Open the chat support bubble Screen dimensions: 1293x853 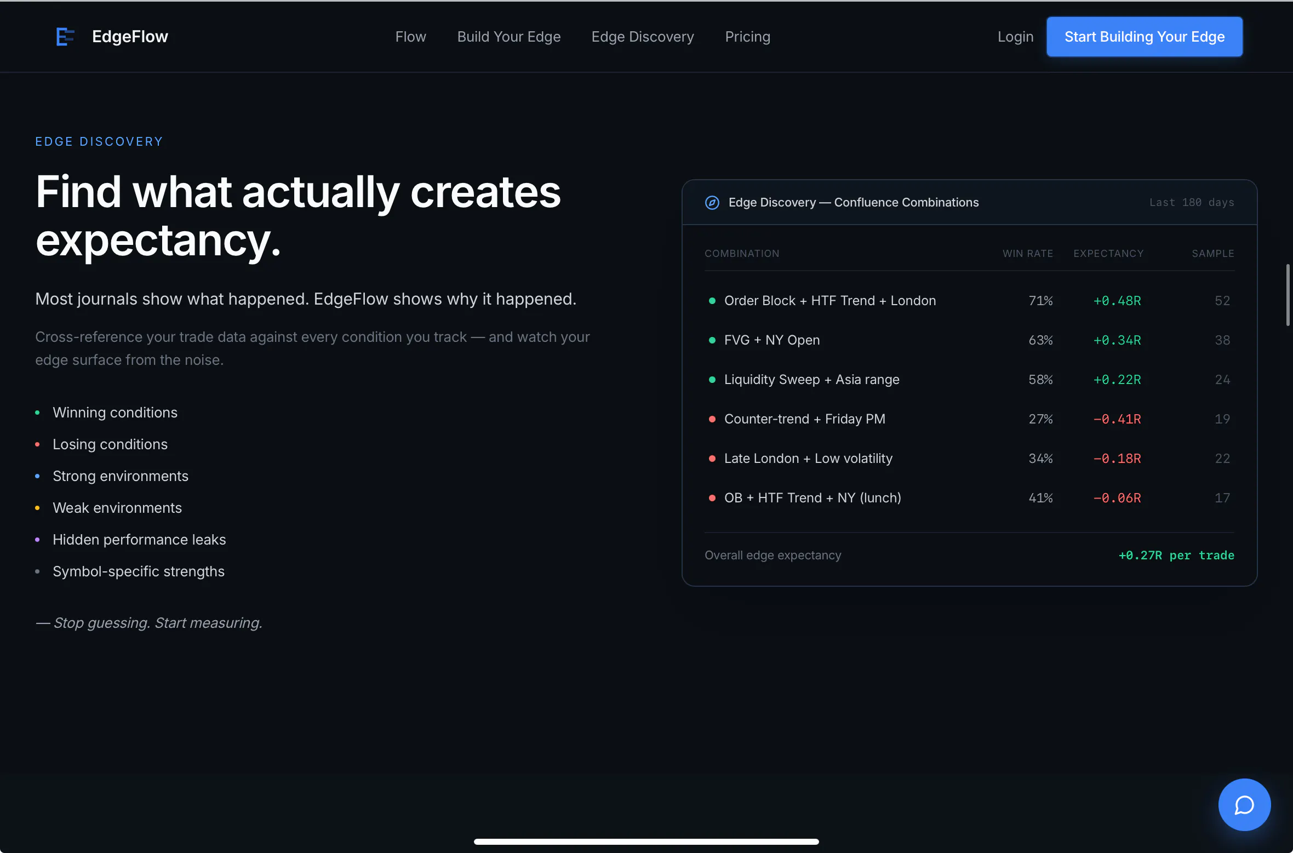point(1244,804)
